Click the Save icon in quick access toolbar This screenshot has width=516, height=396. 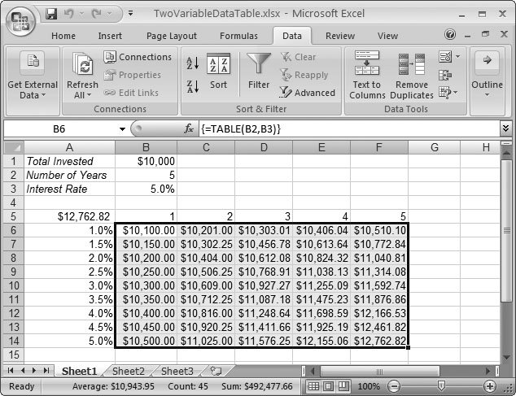[x=52, y=14]
